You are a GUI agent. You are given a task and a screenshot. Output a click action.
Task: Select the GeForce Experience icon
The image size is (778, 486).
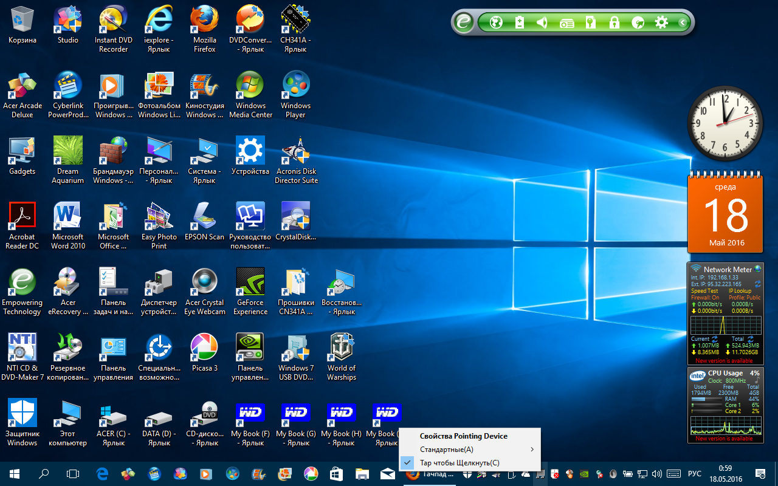pos(250,292)
